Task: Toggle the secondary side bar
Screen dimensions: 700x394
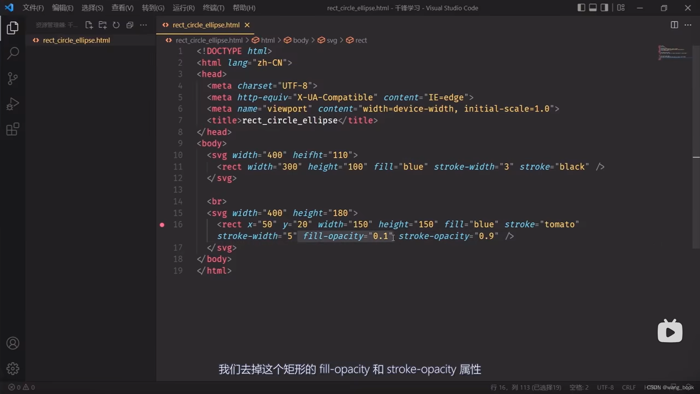Action: tap(604, 7)
